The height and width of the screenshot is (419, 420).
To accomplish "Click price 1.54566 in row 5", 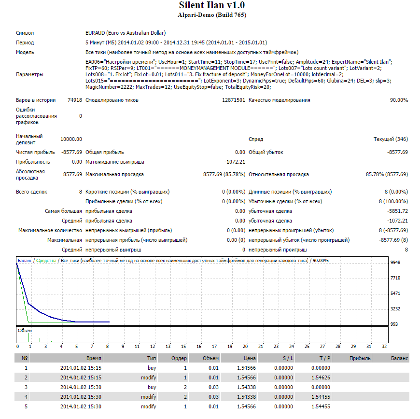I will click(246, 406).
